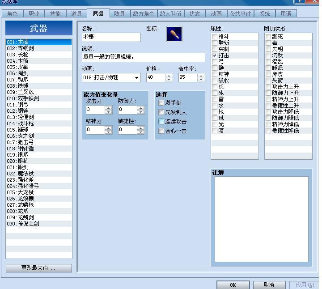Screen dimensions: 322x289
Task: Go to the 敌方角色 tab
Action: pos(144,14)
